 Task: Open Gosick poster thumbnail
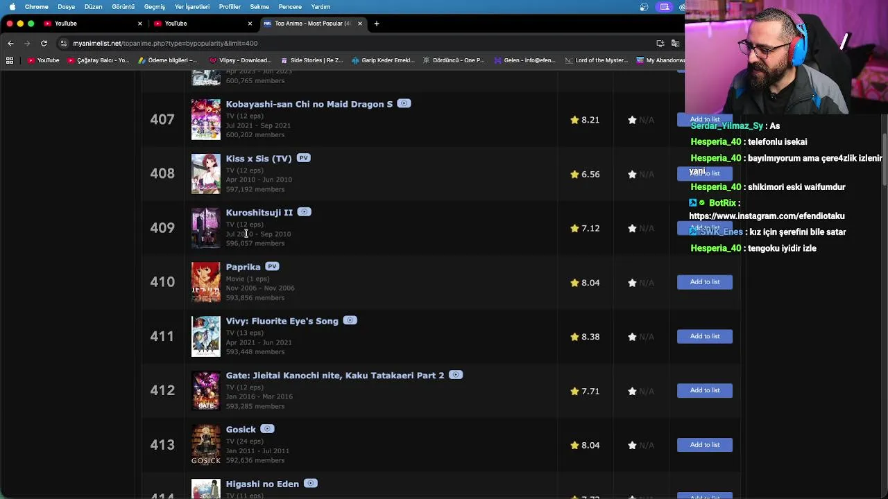206,444
